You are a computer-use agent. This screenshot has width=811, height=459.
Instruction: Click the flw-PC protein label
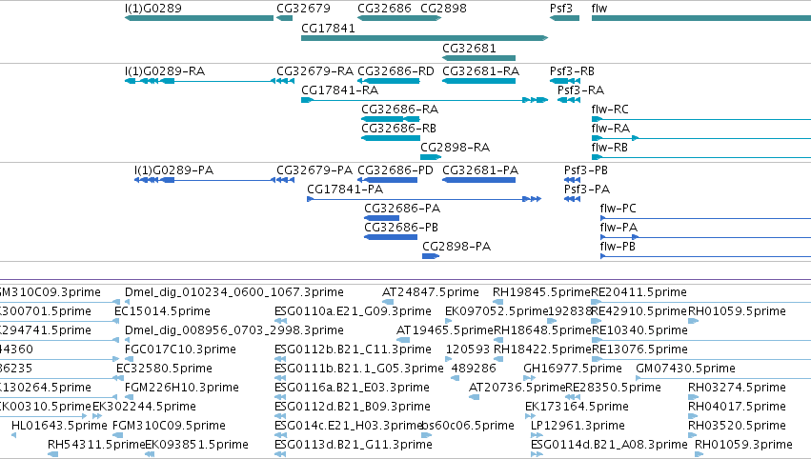pos(618,209)
